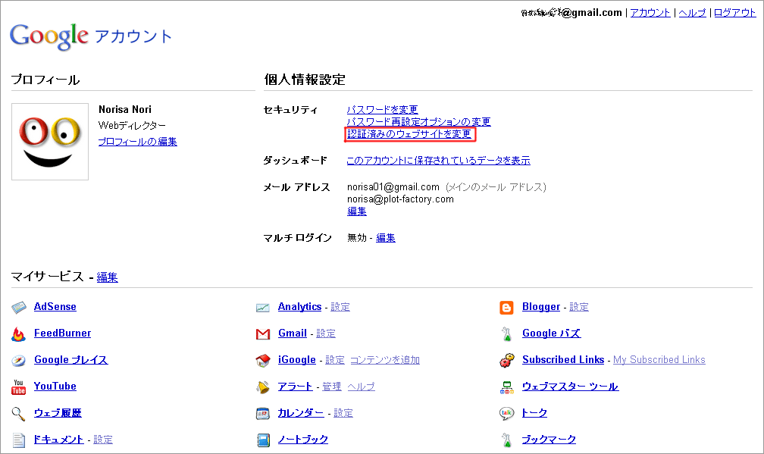Click the ウェブ履歴 magnifier icon

click(x=18, y=414)
